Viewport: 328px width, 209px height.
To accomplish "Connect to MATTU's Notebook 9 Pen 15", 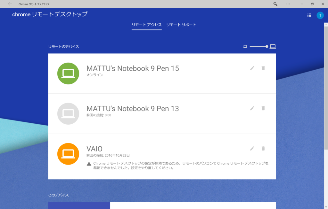I will point(162,74).
